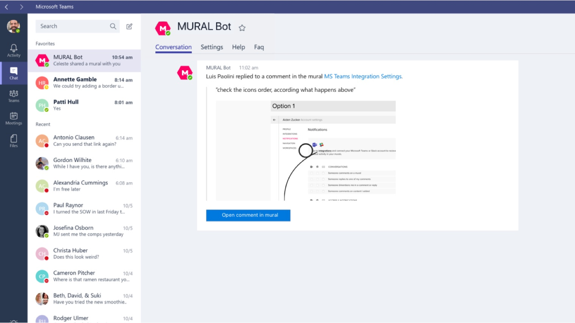Open the Activity bell

click(14, 51)
